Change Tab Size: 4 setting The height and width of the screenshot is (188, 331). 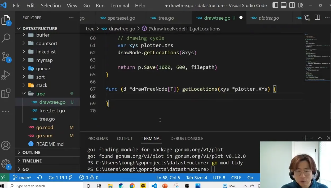[x=197, y=178]
